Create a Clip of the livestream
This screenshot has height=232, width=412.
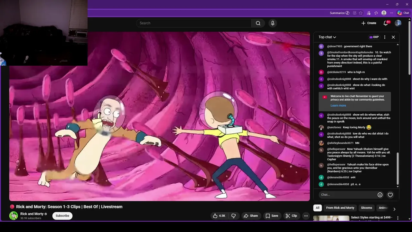[x=291, y=216]
